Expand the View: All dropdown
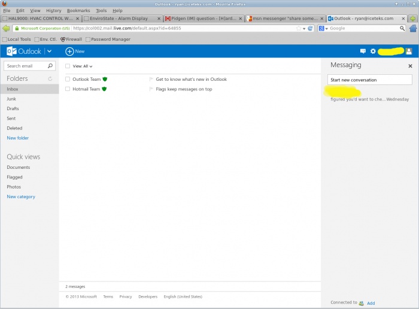Viewport: 419px width, 309px height. [83, 66]
